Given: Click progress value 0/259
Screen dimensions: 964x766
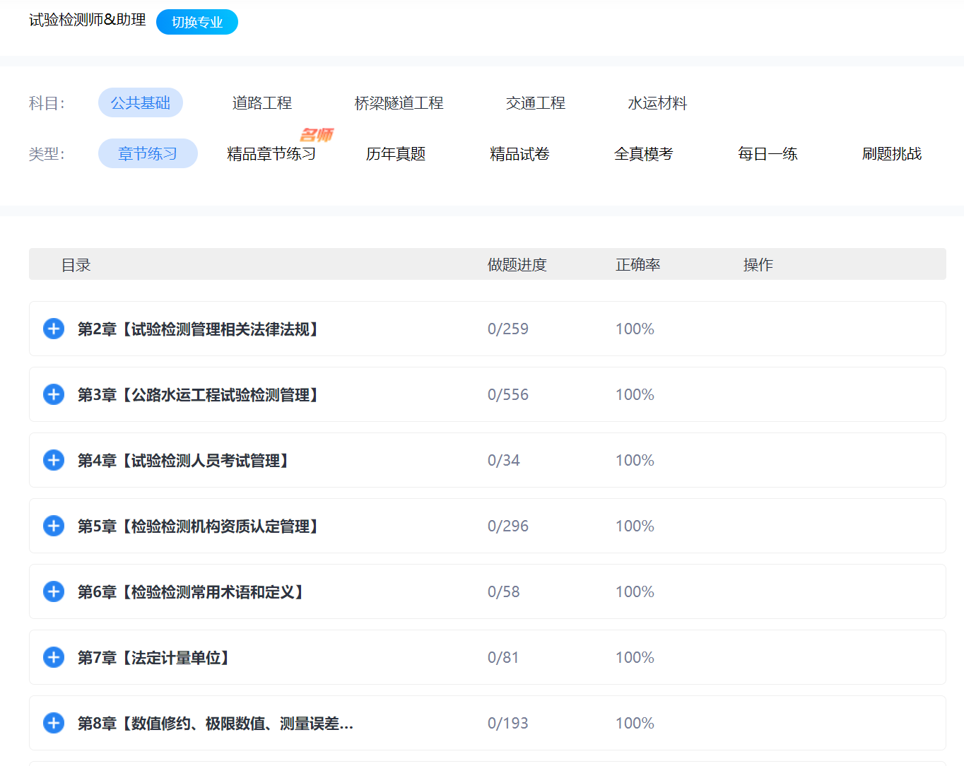Looking at the screenshot, I should (508, 329).
